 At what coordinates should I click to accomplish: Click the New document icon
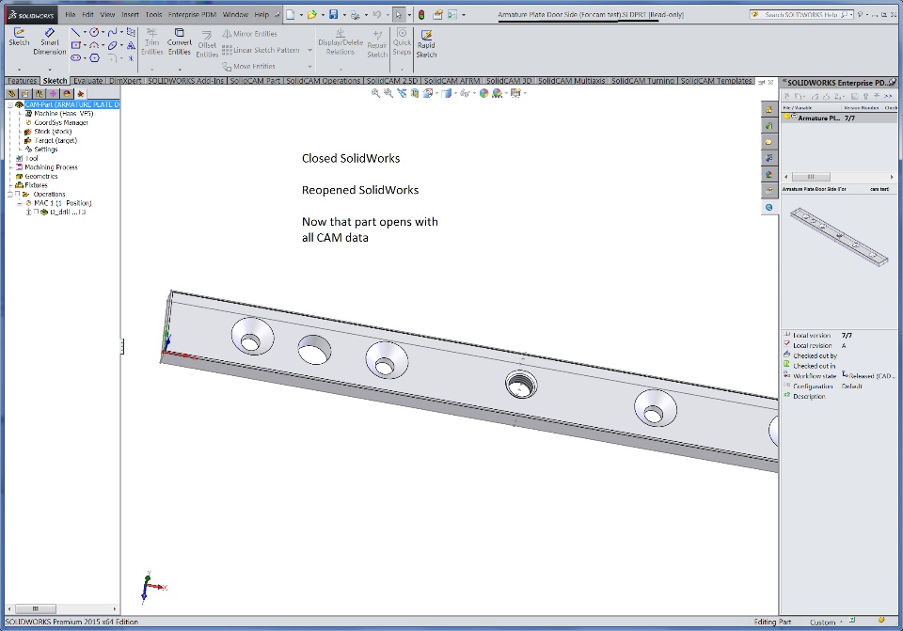tap(291, 14)
